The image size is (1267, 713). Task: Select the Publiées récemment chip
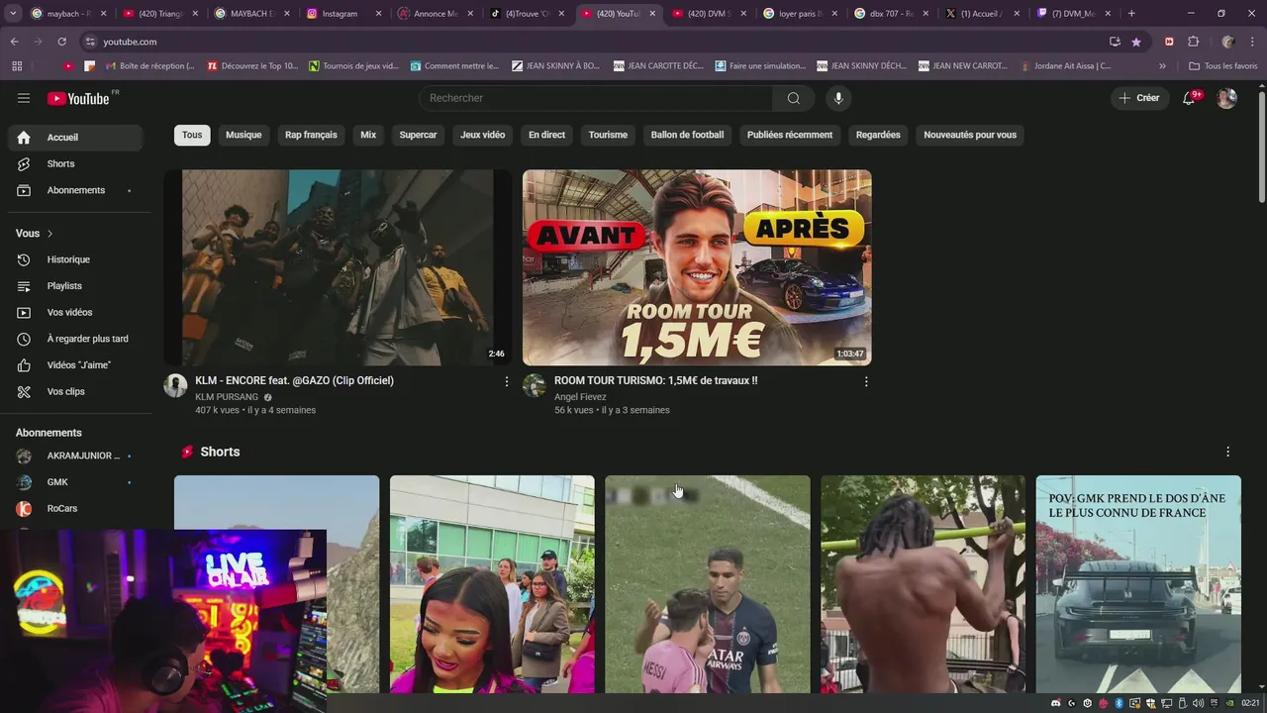tap(790, 135)
